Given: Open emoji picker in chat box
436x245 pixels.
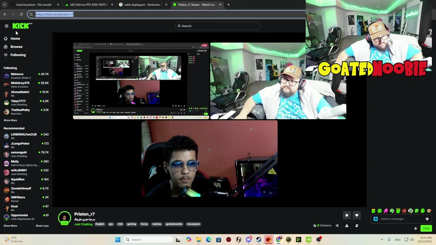Looking at the screenshot, I should pyautogui.click(x=427, y=219).
